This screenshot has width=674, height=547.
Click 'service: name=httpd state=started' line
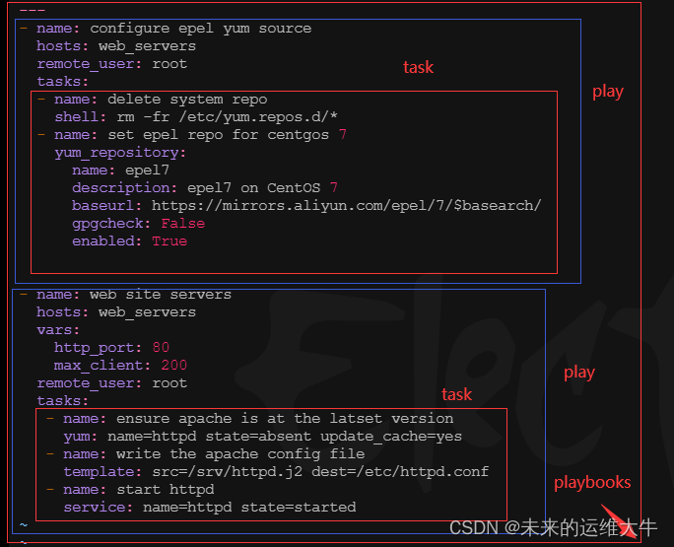(210, 508)
